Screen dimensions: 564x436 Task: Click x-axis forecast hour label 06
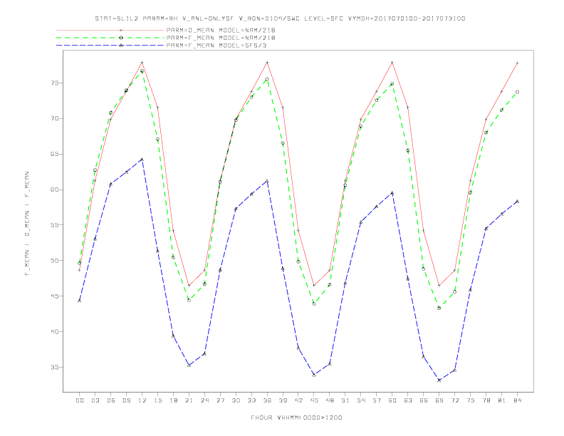click(111, 400)
